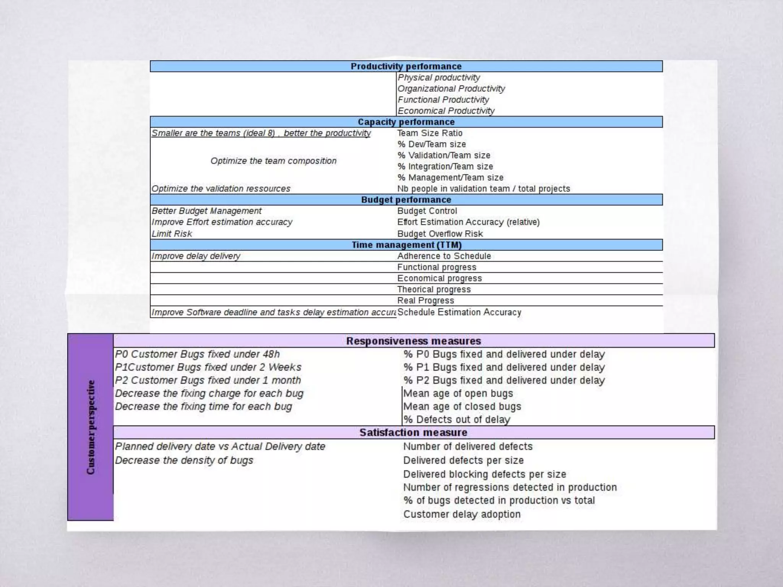783x587 pixels.
Task: Select the Satisfaction measure header bar
Action: [x=413, y=433]
